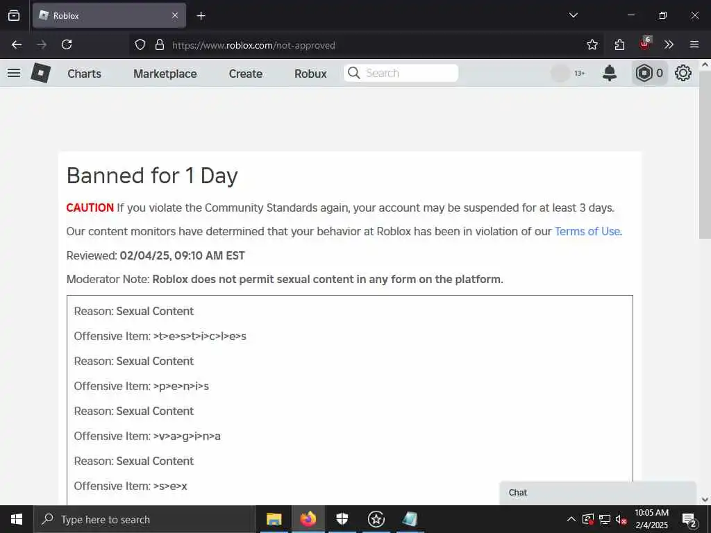Open the Create page
The image size is (711, 533).
[245, 74]
